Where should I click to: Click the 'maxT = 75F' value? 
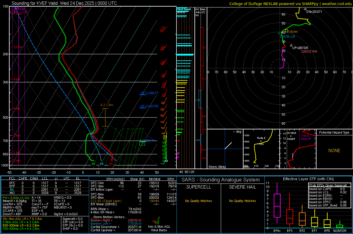point(39,207)
